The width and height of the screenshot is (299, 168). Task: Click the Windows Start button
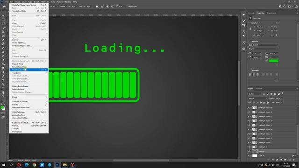[x=4, y=165]
